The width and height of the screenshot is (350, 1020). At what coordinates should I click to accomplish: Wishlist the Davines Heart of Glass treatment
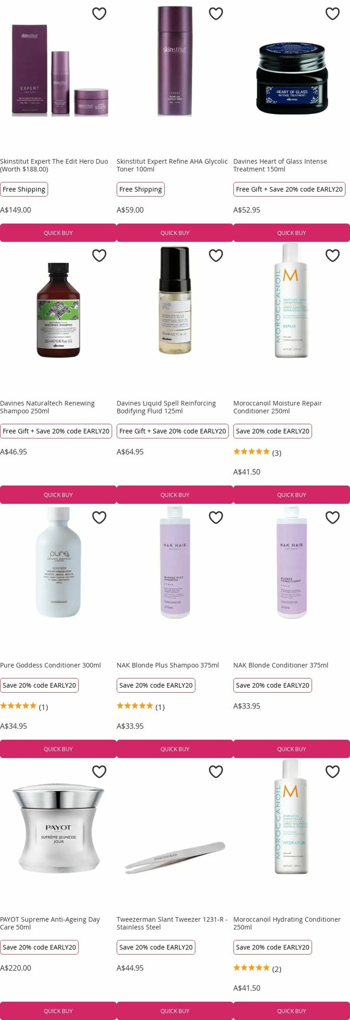click(x=333, y=14)
